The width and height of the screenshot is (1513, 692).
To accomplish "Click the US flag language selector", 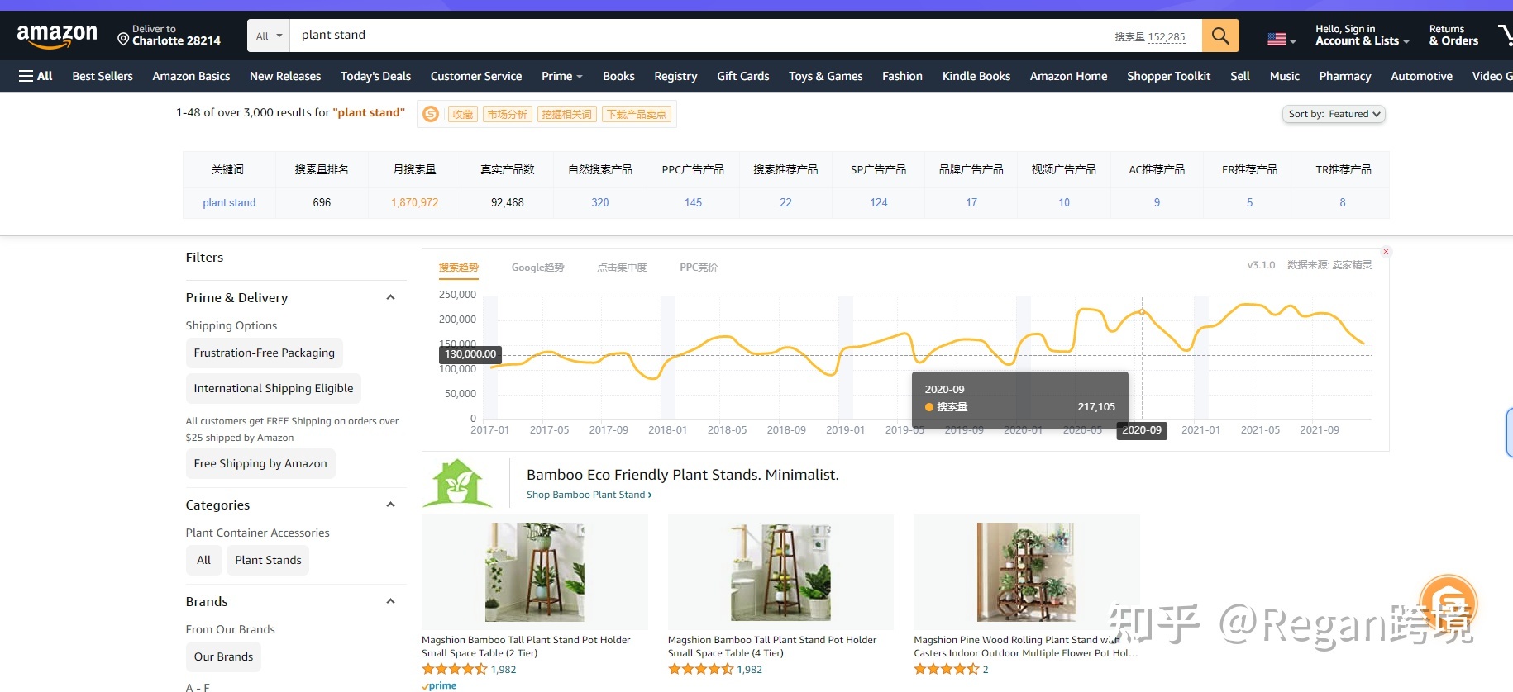I will [x=1281, y=38].
